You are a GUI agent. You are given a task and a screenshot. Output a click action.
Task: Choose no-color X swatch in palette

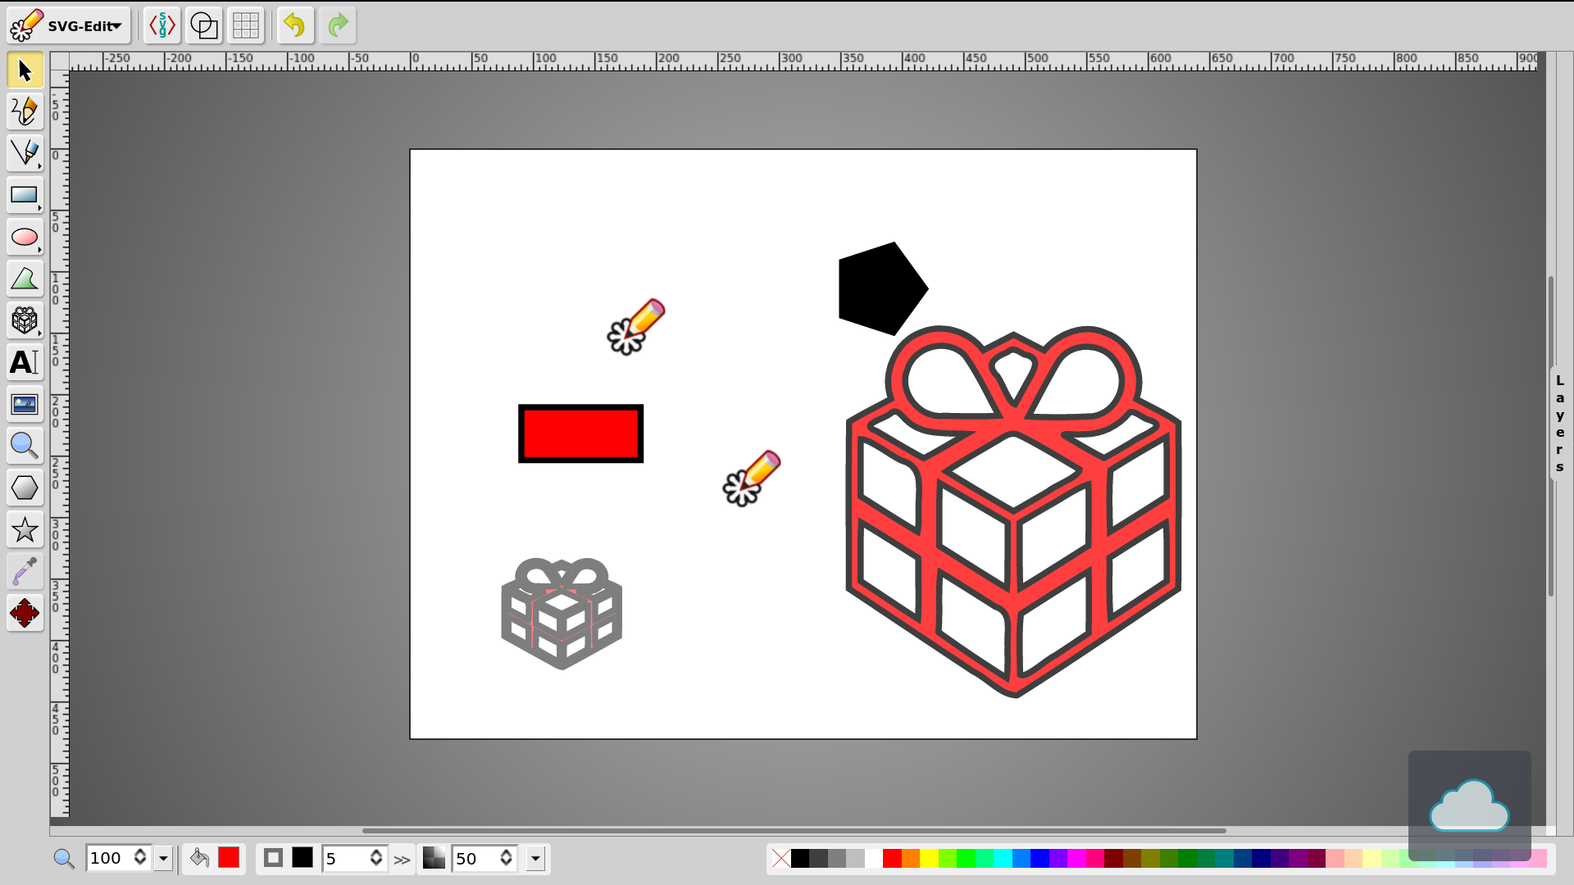click(780, 858)
